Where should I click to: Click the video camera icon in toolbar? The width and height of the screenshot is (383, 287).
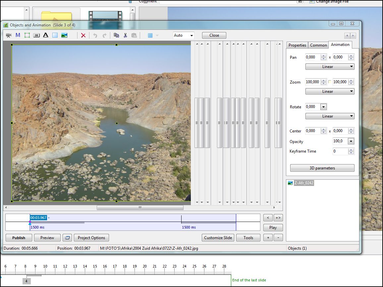pyautogui.click(x=9, y=35)
